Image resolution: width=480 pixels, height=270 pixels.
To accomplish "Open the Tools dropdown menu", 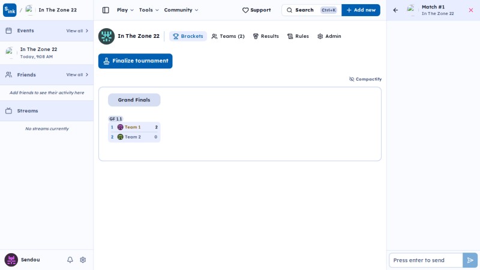I will [x=149, y=10].
